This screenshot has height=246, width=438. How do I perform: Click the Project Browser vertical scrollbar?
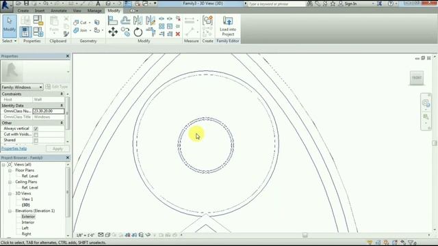(x=68, y=193)
